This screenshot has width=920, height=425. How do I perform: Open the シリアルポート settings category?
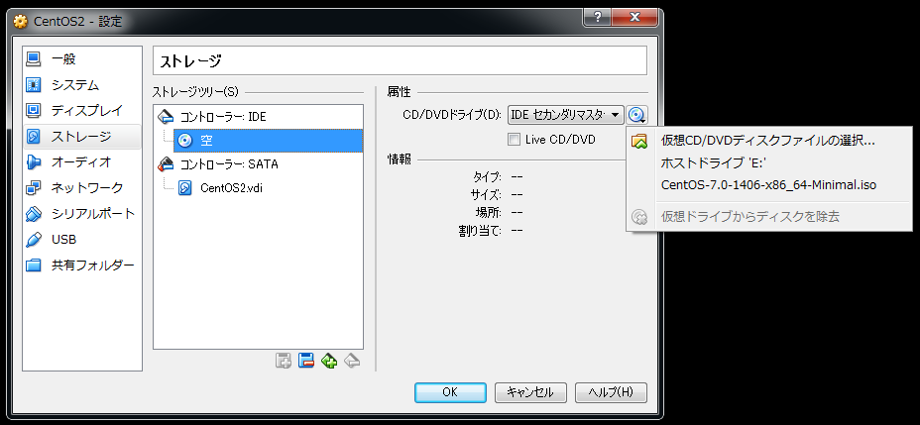coord(81,213)
